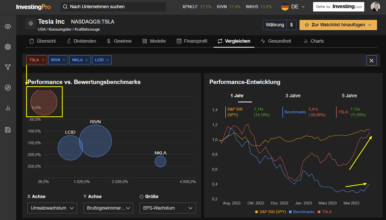Image resolution: width=386 pixels, height=220 pixels.
Task: Toggle Benchmarks legend swatch
Action: pos(290,212)
